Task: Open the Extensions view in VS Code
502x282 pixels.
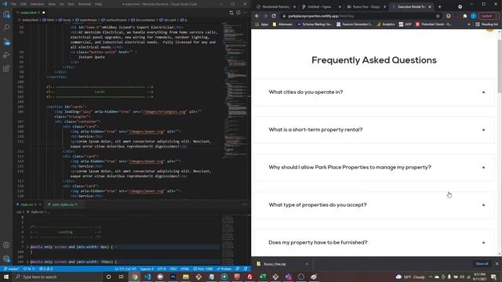Action: coord(6,69)
